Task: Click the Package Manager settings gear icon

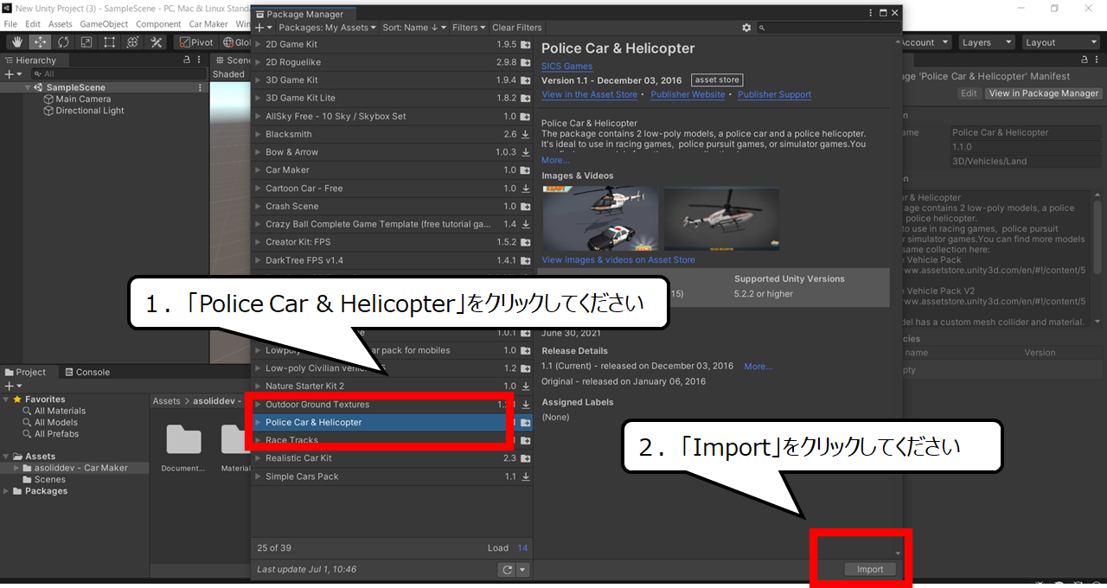Action: 747,28
